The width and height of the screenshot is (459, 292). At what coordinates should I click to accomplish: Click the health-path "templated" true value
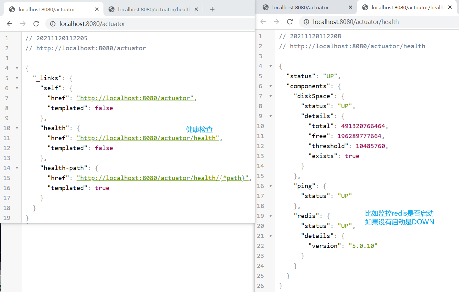tap(102, 188)
